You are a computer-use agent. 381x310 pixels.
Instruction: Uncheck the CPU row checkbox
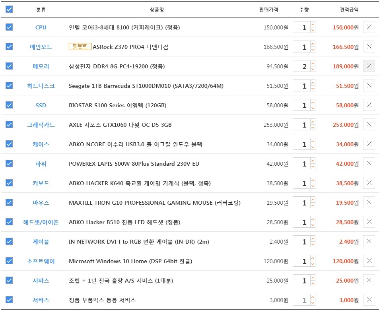[9, 27]
